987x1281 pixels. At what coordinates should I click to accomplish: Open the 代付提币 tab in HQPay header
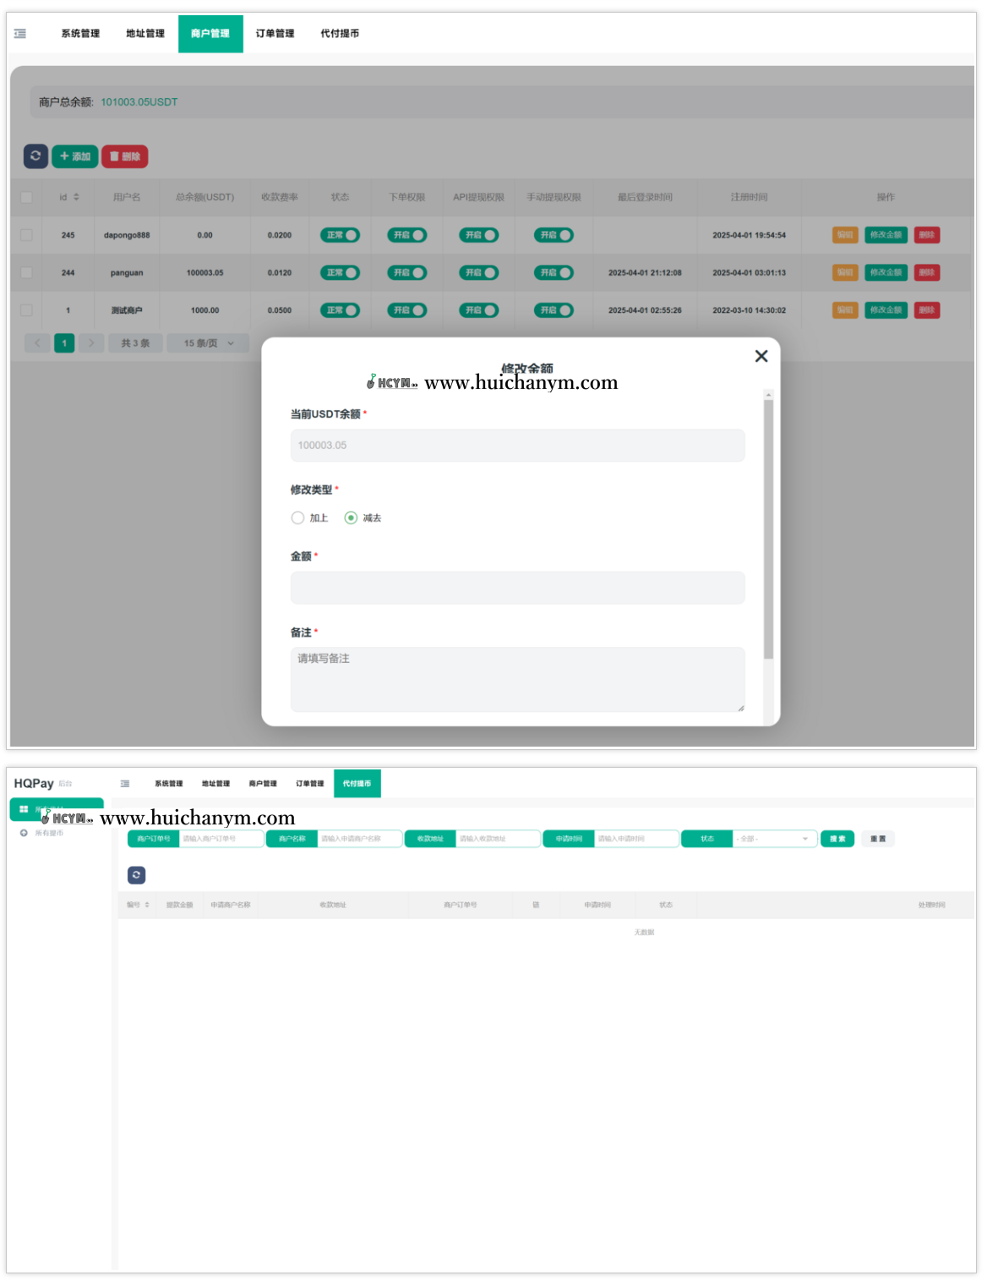(x=357, y=784)
